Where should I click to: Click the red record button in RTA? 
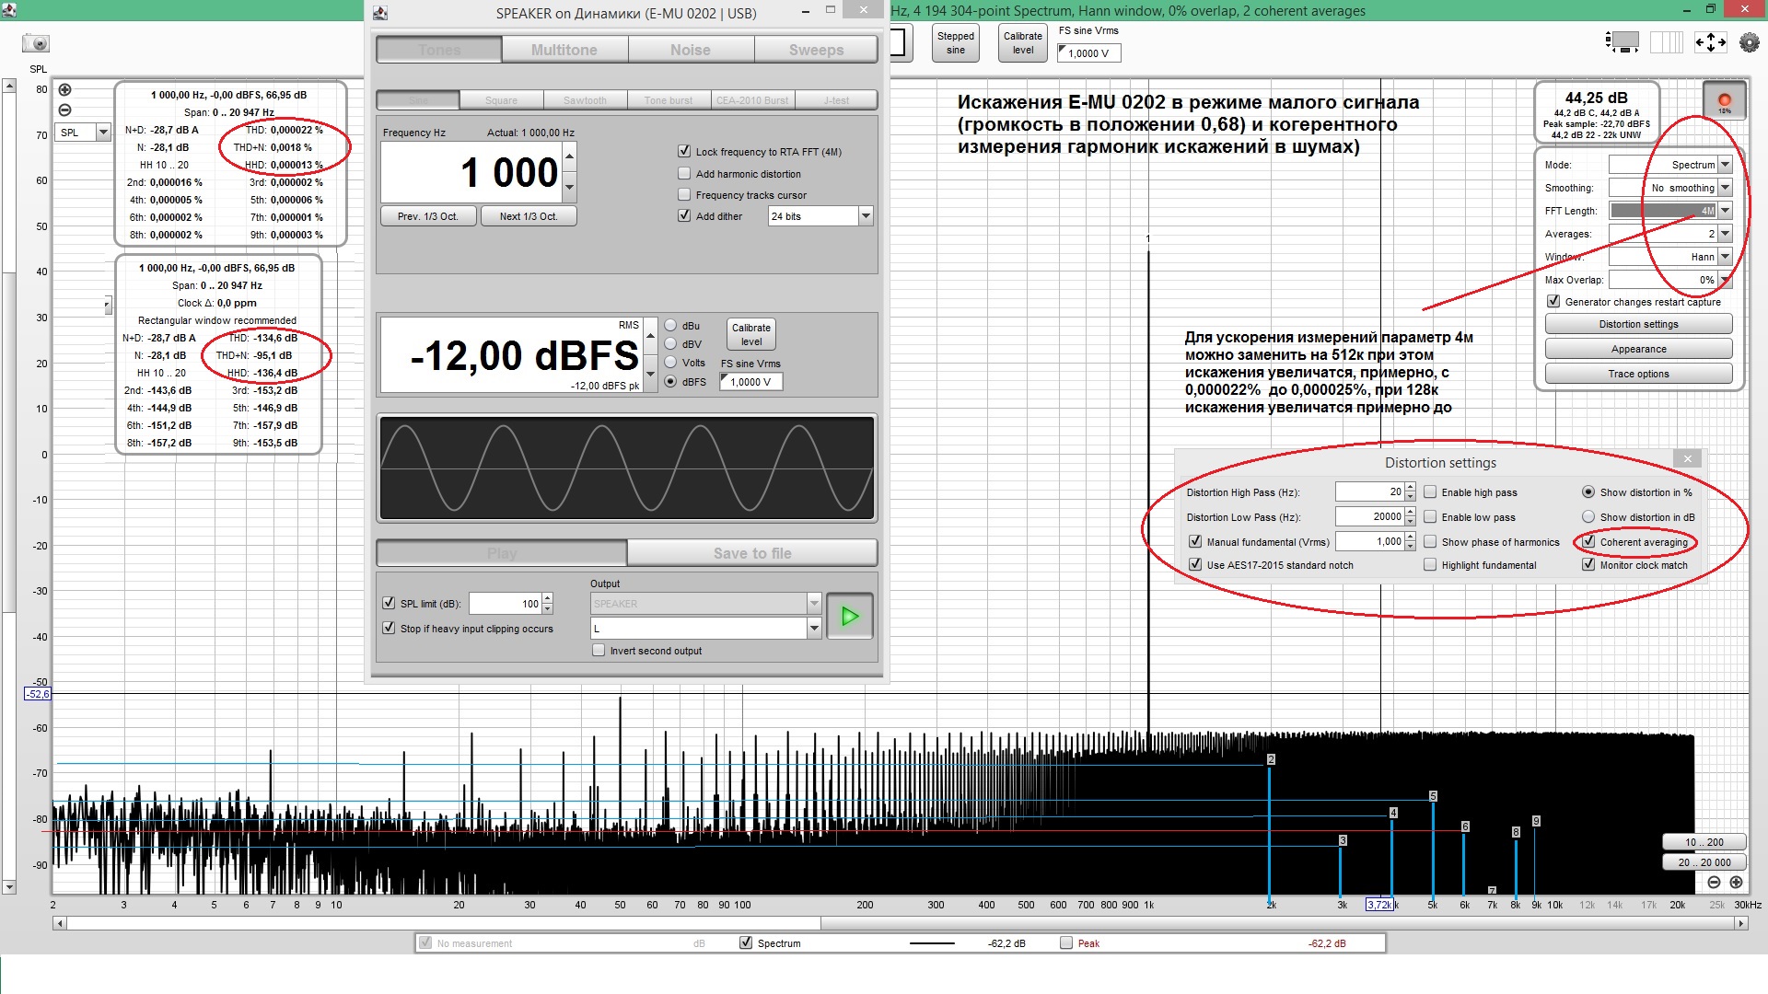pyautogui.click(x=1724, y=100)
